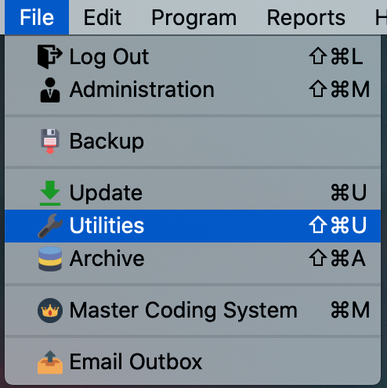Launch Master Coding System entry

click(193, 311)
